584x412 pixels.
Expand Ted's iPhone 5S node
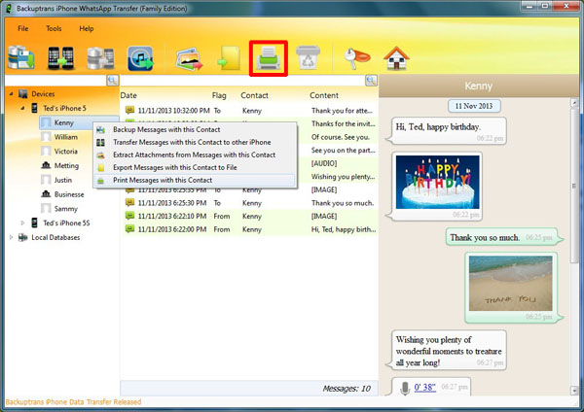click(22, 223)
